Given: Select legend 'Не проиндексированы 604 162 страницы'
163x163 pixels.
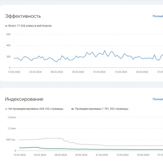Looking at the screenshot, I should click(34, 109).
